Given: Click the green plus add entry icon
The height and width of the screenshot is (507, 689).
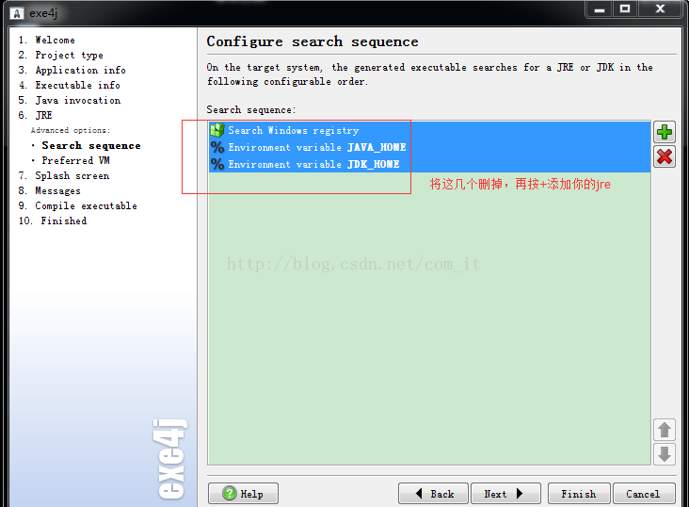Looking at the screenshot, I should [x=665, y=133].
